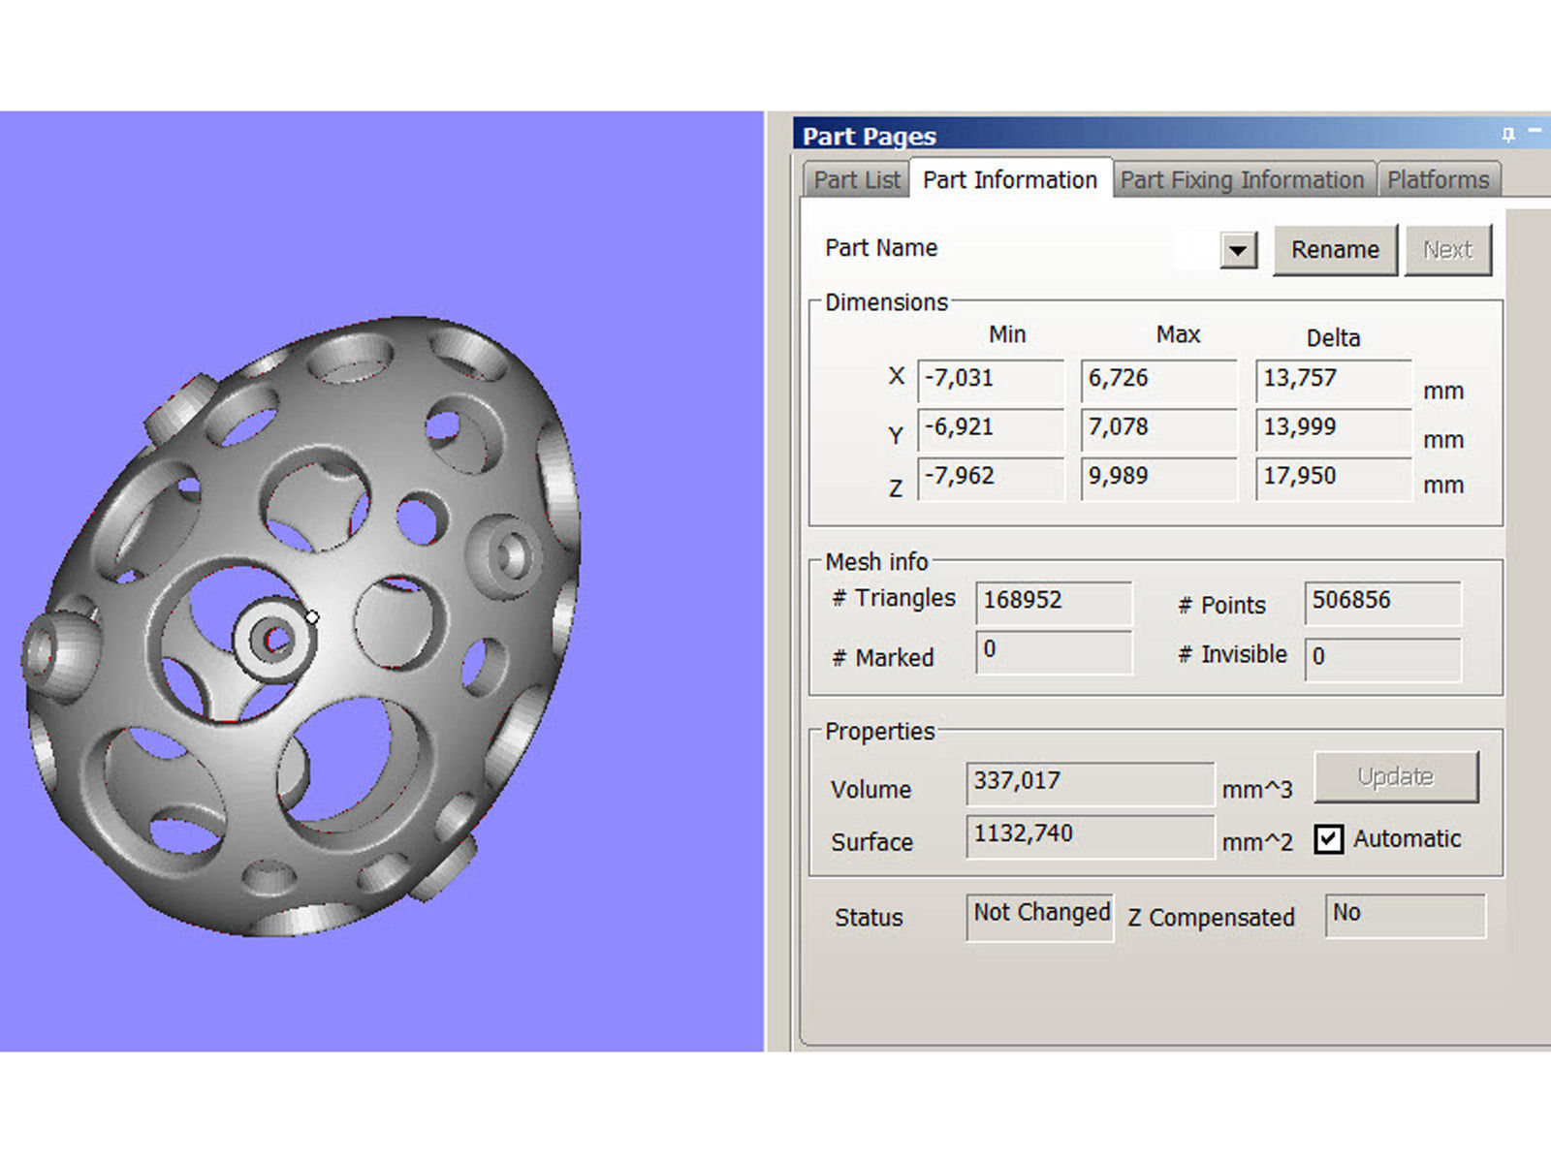Image resolution: width=1551 pixels, height=1163 pixels.
Task: Click the mm^2 unit label
Action: pos(1257,842)
